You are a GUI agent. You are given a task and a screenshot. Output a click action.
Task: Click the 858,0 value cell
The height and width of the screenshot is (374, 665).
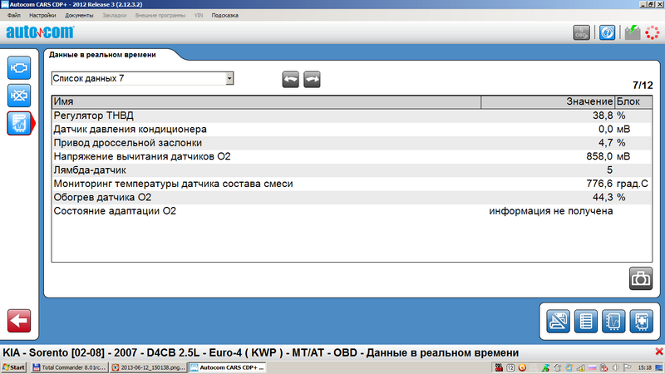tap(599, 156)
